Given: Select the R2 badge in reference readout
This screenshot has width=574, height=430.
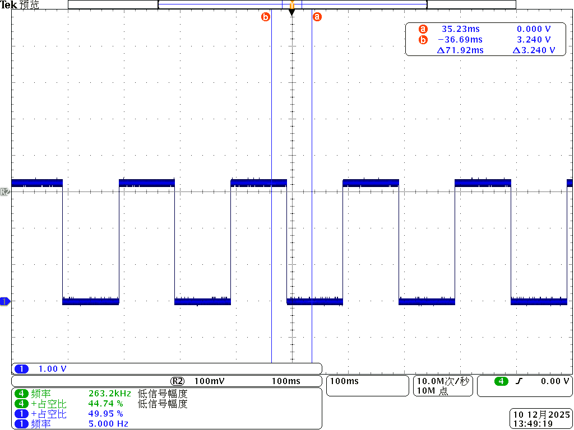Looking at the screenshot, I should pos(177,381).
